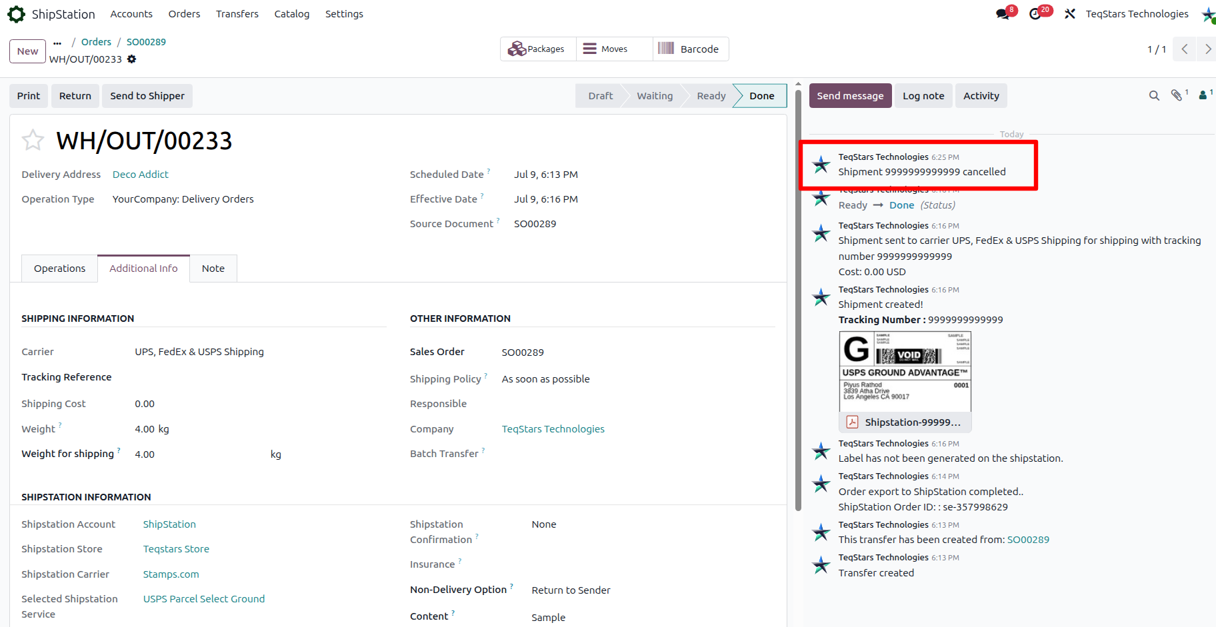Click the Activity button
Viewport: 1216px width, 627px height.
pyautogui.click(x=981, y=96)
